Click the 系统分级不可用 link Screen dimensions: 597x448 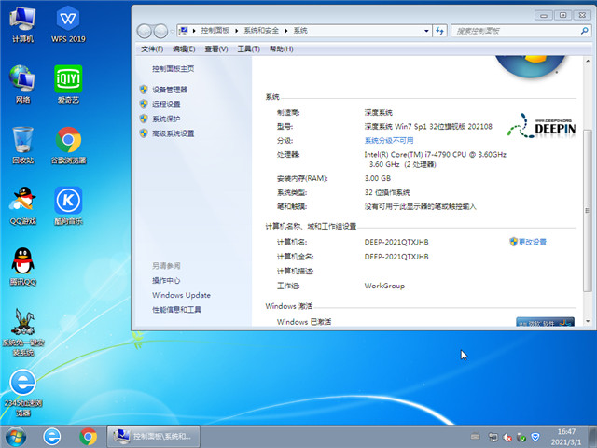click(389, 141)
